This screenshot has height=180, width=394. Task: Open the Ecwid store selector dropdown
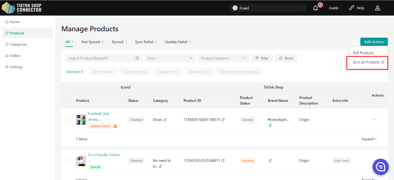pos(268,8)
